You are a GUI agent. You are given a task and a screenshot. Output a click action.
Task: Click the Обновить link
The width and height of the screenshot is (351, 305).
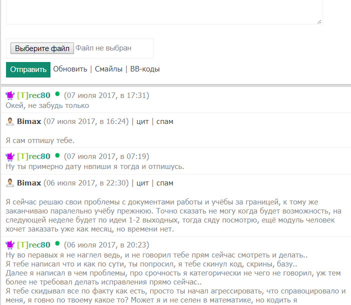point(70,69)
